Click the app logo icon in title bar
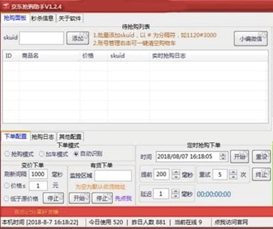Viewport: 273px width, 229px height. pyautogui.click(x=6, y=6)
